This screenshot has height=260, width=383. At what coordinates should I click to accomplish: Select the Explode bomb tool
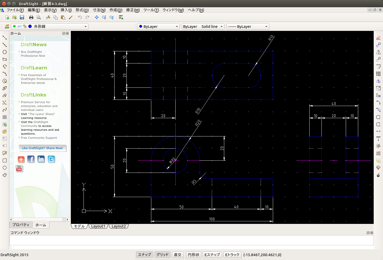click(378, 175)
